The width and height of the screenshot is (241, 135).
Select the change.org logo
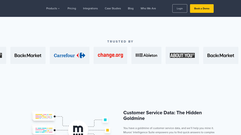[110, 55]
